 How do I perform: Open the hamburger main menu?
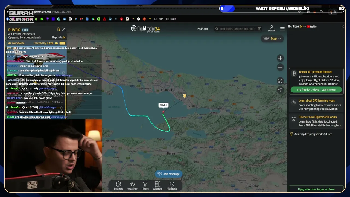[x=282, y=29]
